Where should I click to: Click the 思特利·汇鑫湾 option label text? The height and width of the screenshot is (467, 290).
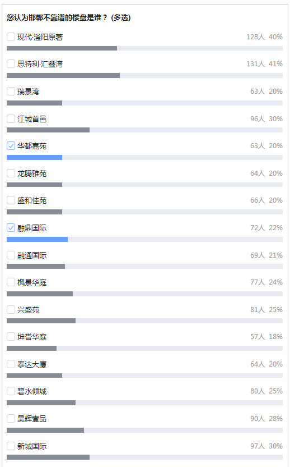point(40,64)
